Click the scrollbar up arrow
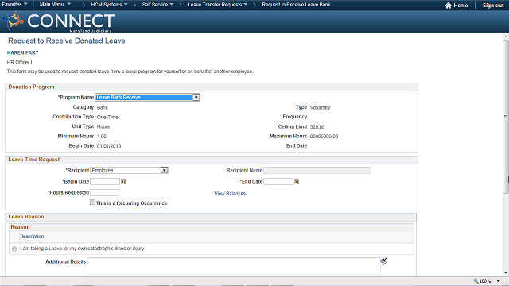Screen dimensions: 509x286 [x=506, y=37]
